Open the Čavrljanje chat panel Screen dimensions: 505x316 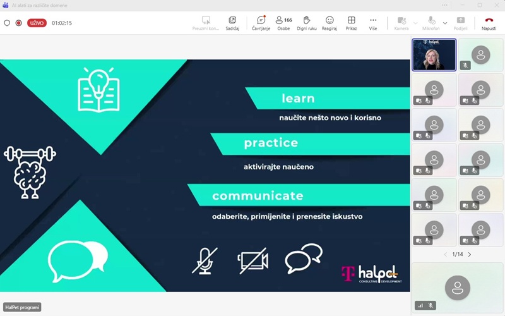click(x=261, y=23)
